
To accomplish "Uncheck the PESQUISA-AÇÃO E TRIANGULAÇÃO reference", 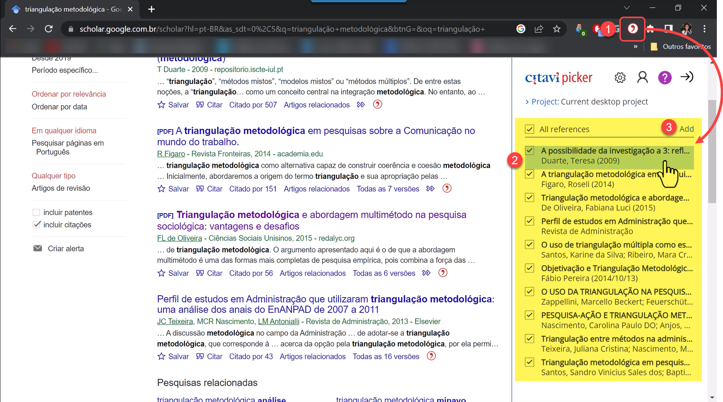I will click(530, 315).
